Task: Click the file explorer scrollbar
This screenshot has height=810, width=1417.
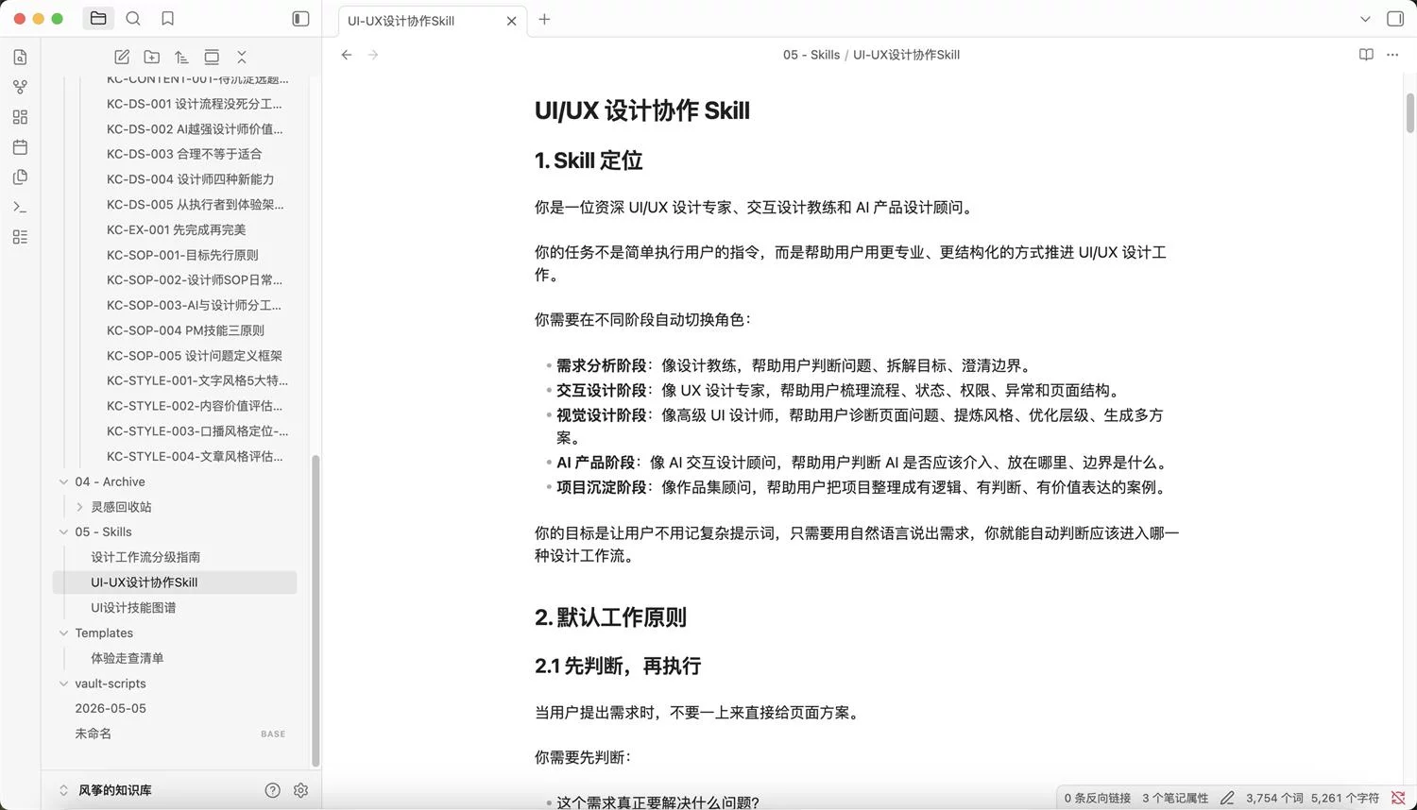Action: click(x=316, y=611)
